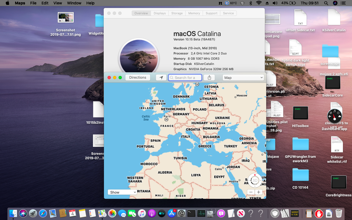This screenshot has height=220, width=352.
Task: Open Photos from the Dock
Action: click(x=112, y=213)
